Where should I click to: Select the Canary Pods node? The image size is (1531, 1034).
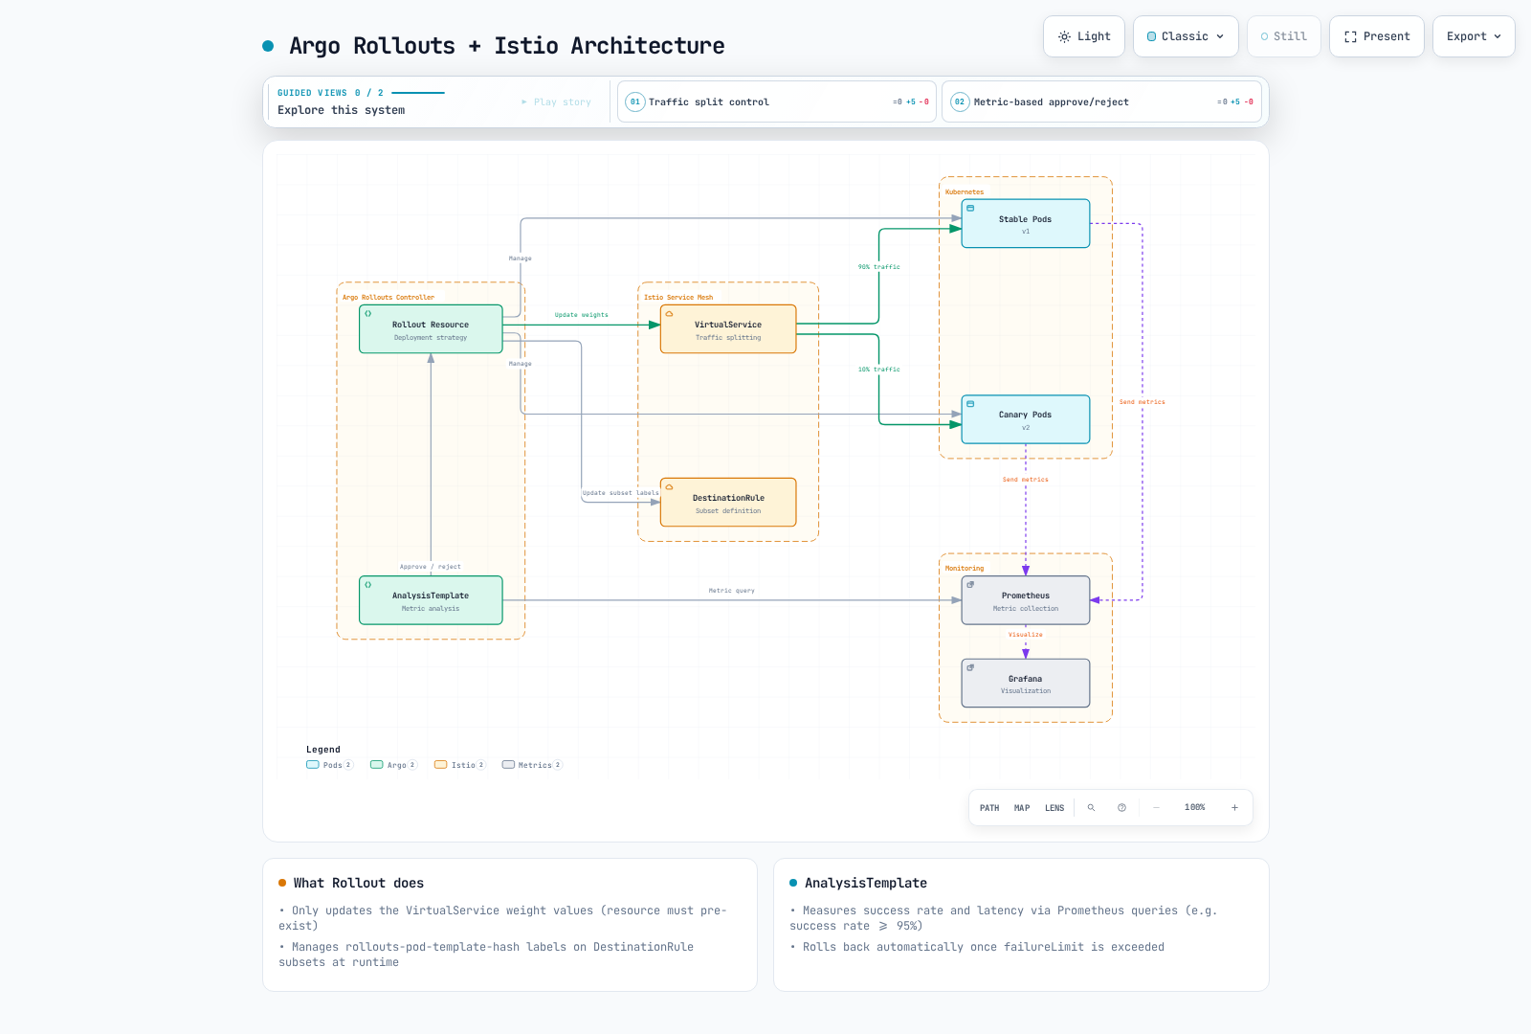coord(1026,419)
